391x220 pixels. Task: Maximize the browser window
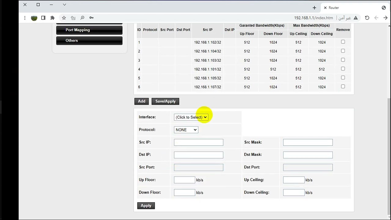pyautogui.click(x=38, y=5)
